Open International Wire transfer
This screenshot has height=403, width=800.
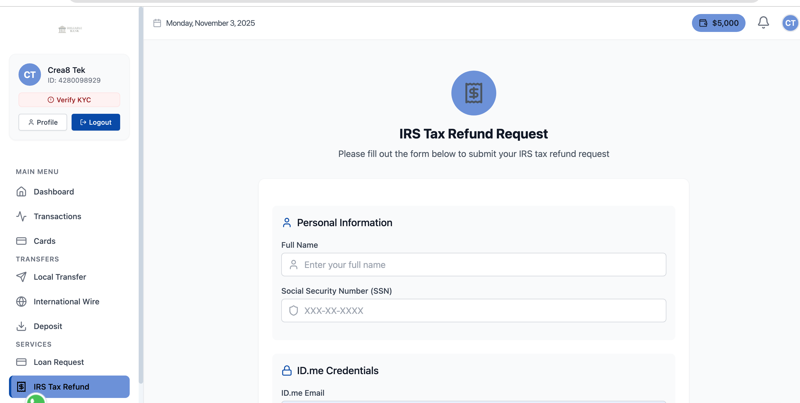click(x=66, y=301)
